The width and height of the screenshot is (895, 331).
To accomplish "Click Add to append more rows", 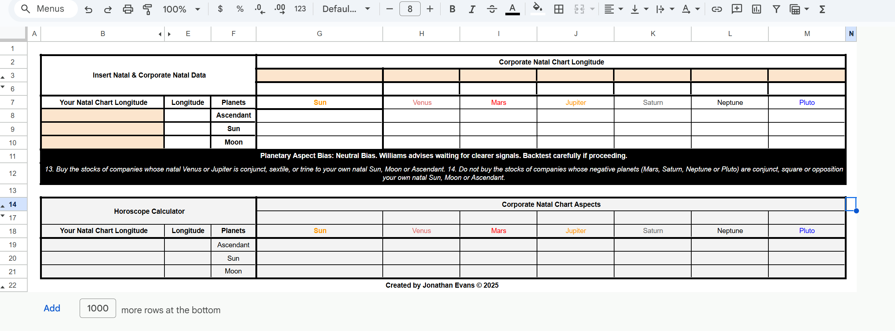I will (x=52, y=308).
